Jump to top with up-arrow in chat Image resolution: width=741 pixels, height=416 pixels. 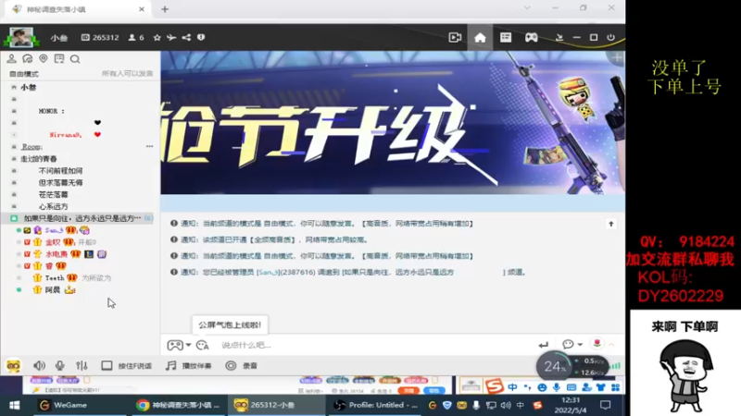[611, 224]
